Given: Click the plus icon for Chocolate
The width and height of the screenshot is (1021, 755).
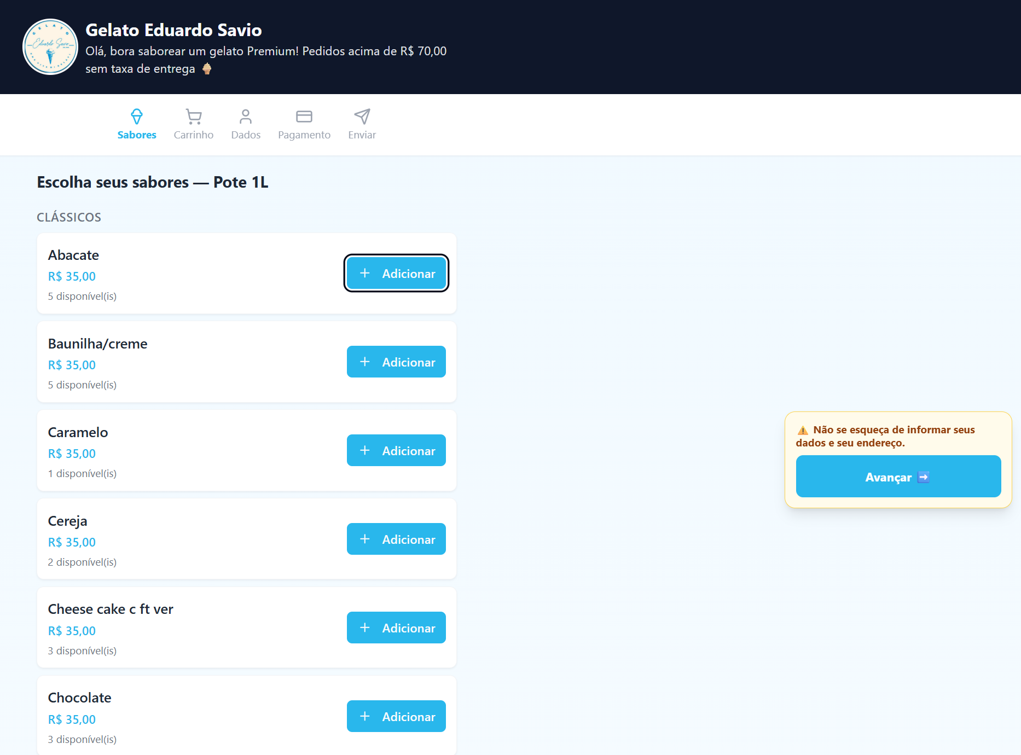Looking at the screenshot, I should [365, 716].
